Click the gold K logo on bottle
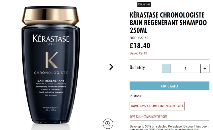213x130 pixels. coord(52,60)
